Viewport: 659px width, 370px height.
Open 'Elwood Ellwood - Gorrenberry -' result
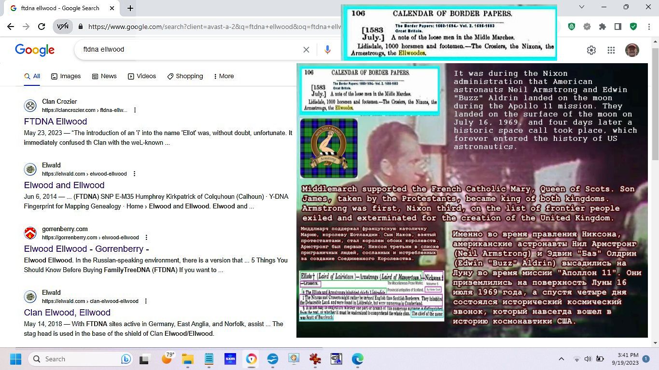pos(86,249)
